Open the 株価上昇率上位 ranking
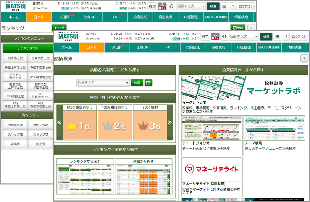The height and width of the screenshot is (202, 310). point(15,68)
